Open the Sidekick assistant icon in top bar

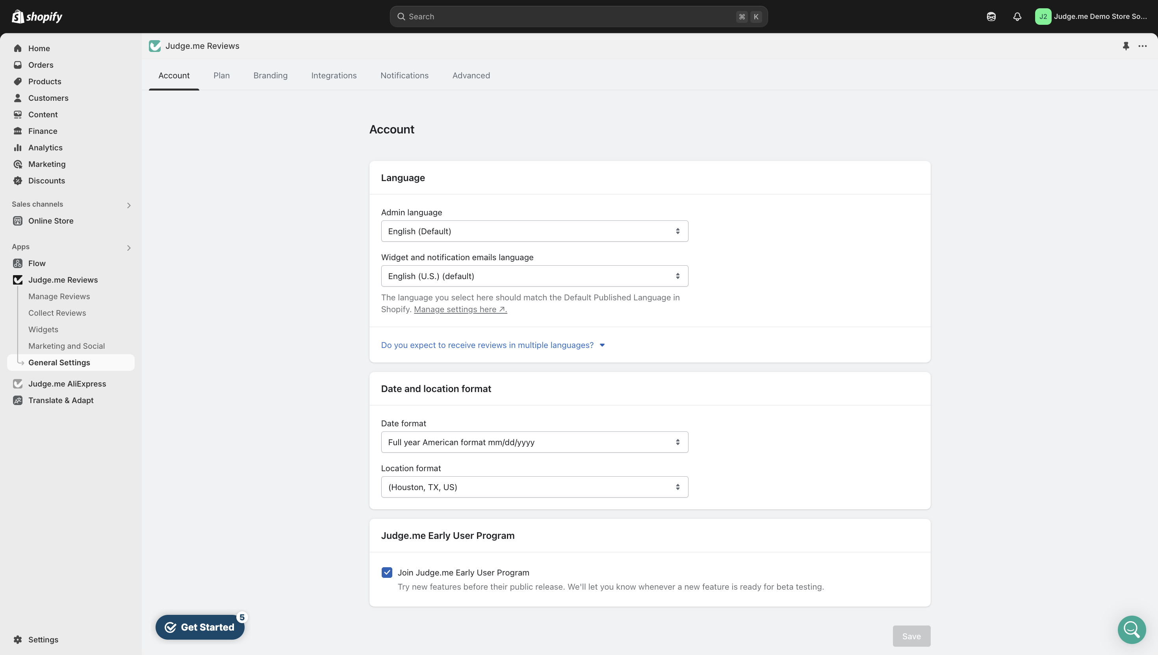pyautogui.click(x=991, y=17)
